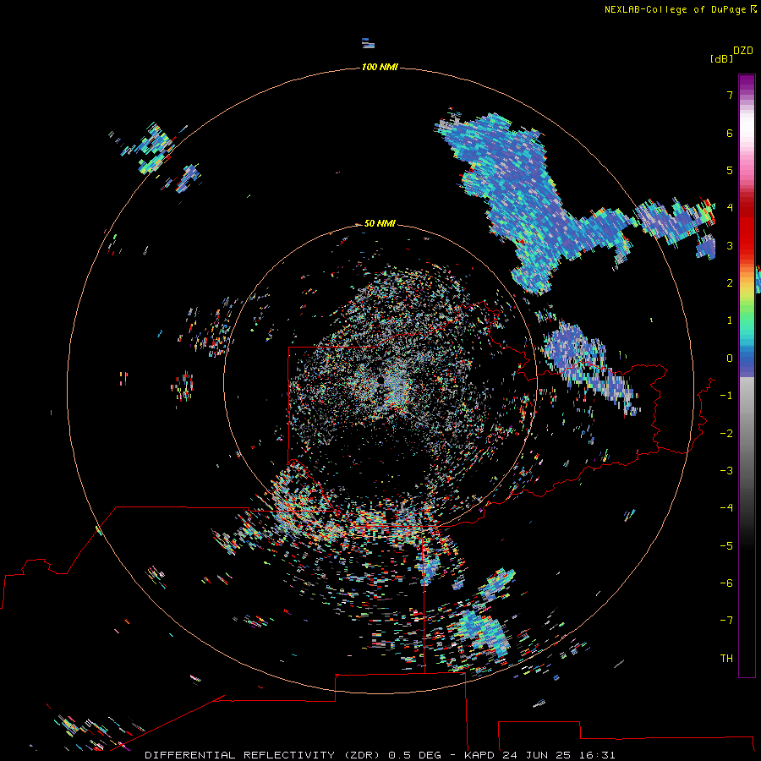The width and height of the screenshot is (761, 761).
Task: Click the 100 NMI range ring label
Action: coord(380,67)
